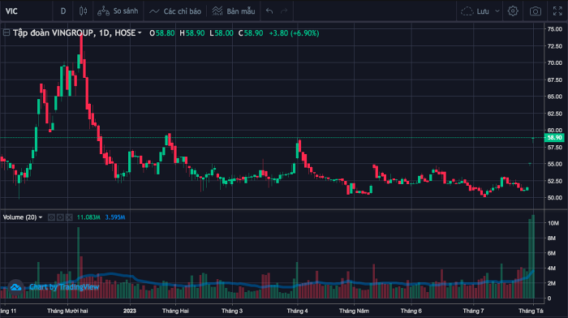Click the Tháng 3 time axis label
This screenshot has height=318, width=568.
point(232,311)
